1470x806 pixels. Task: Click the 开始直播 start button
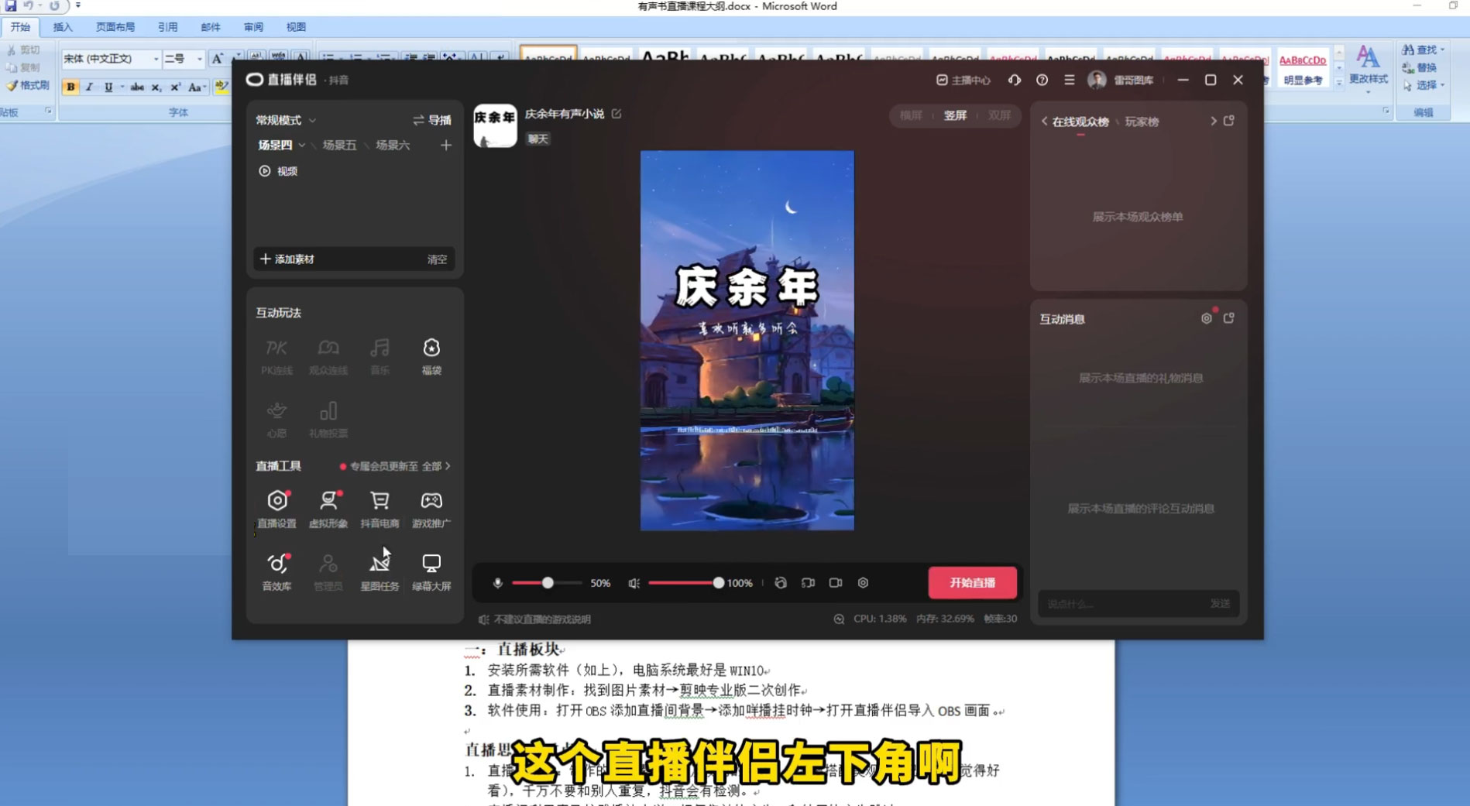(972, 582)
